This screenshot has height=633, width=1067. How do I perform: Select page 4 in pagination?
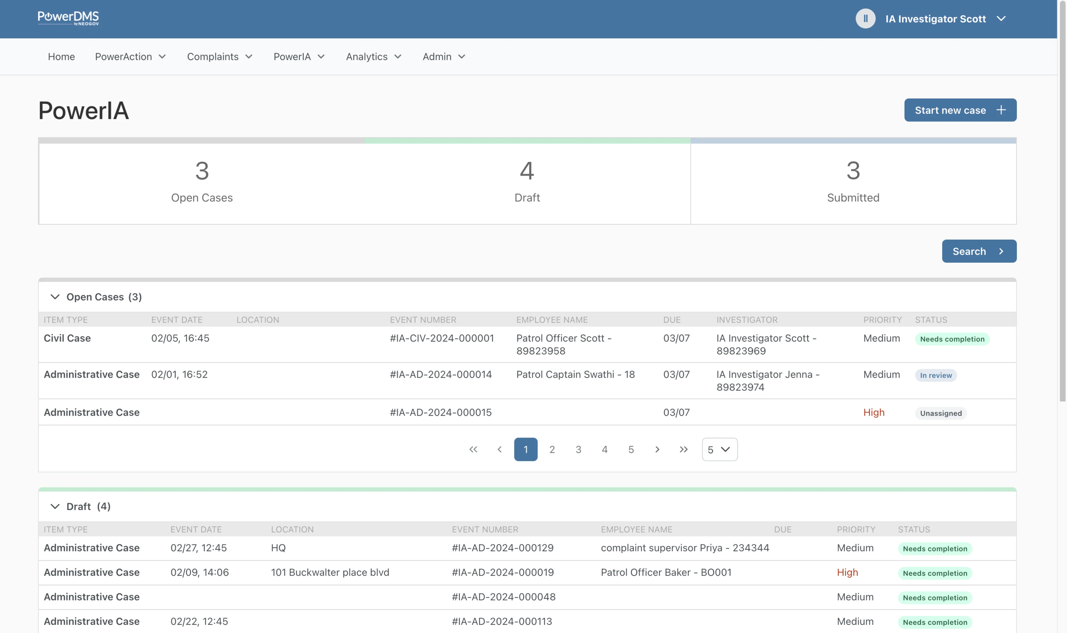(604, 449)
